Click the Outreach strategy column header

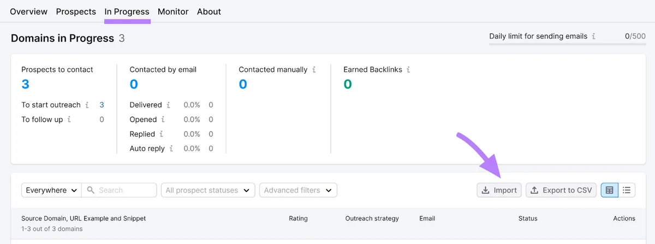pos(372,218)
